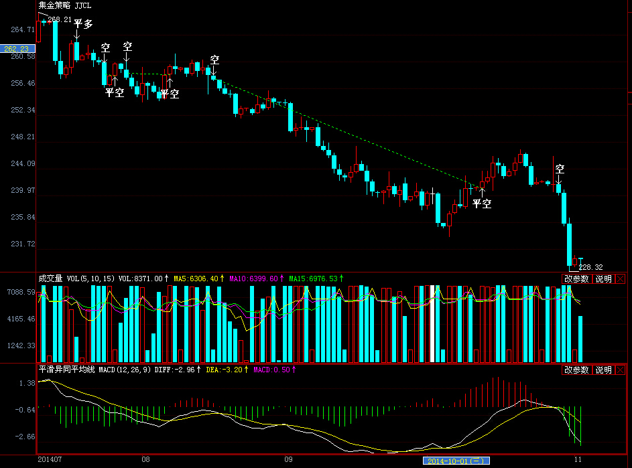Click the 11 month axis label
The image size is (632, 468).
(578, 459)
